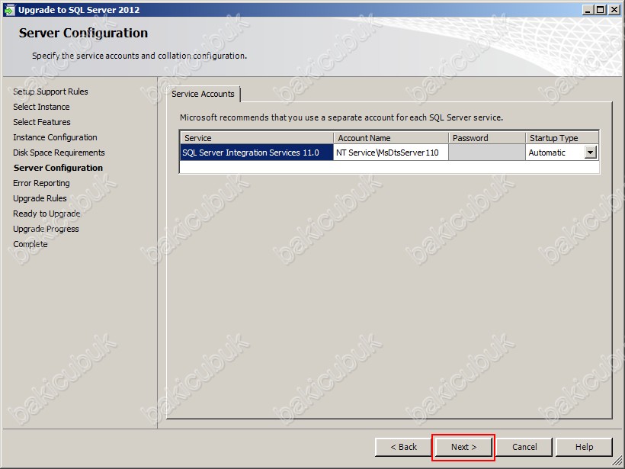The image size is (625, 469).
Task: Click the setup icon in the title bar
Action: tap(9, 10)
